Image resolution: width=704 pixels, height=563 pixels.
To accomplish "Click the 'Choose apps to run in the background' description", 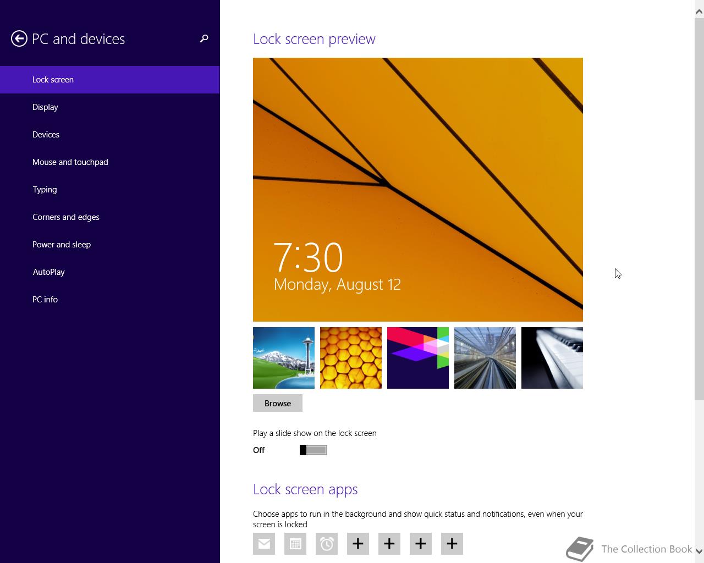I will (418, 519).
